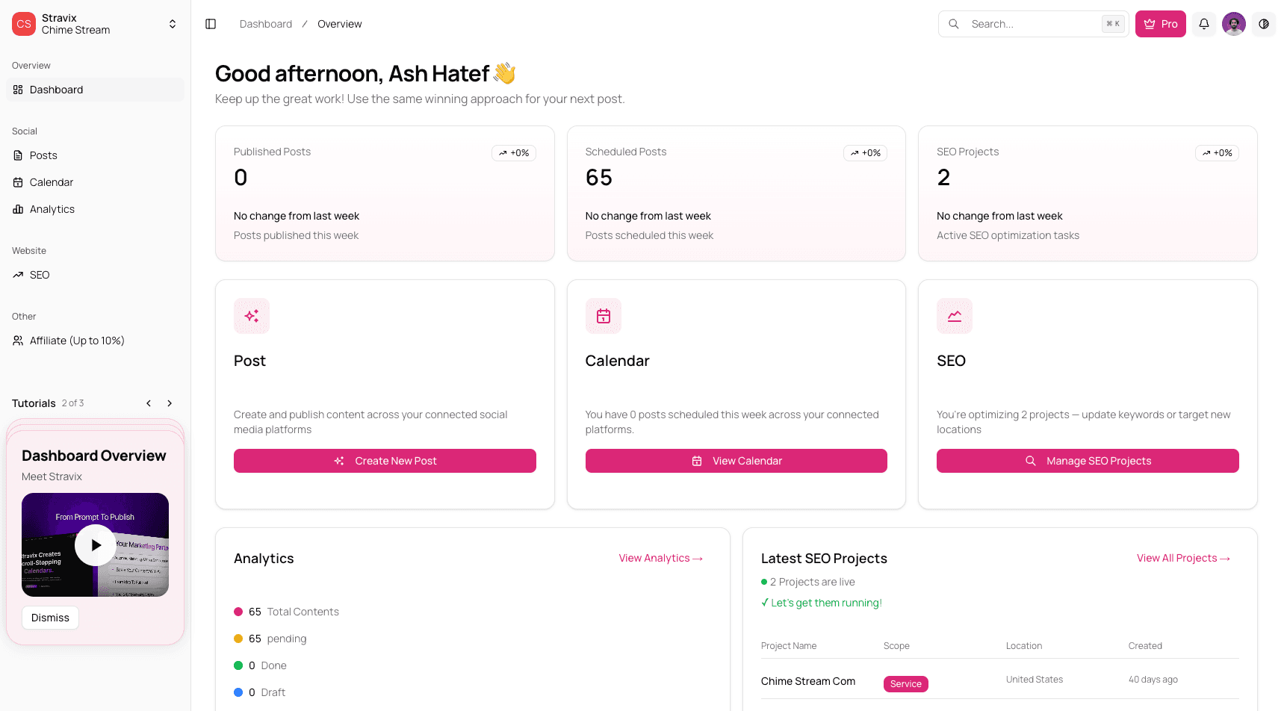The image size is (1287, 711).
Task: Click the pink calendar card icon
Action: pos(604,316)
